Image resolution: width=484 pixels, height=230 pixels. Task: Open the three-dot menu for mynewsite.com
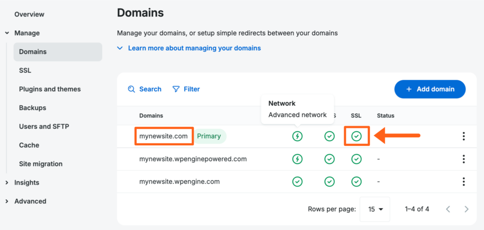[464, 136]
